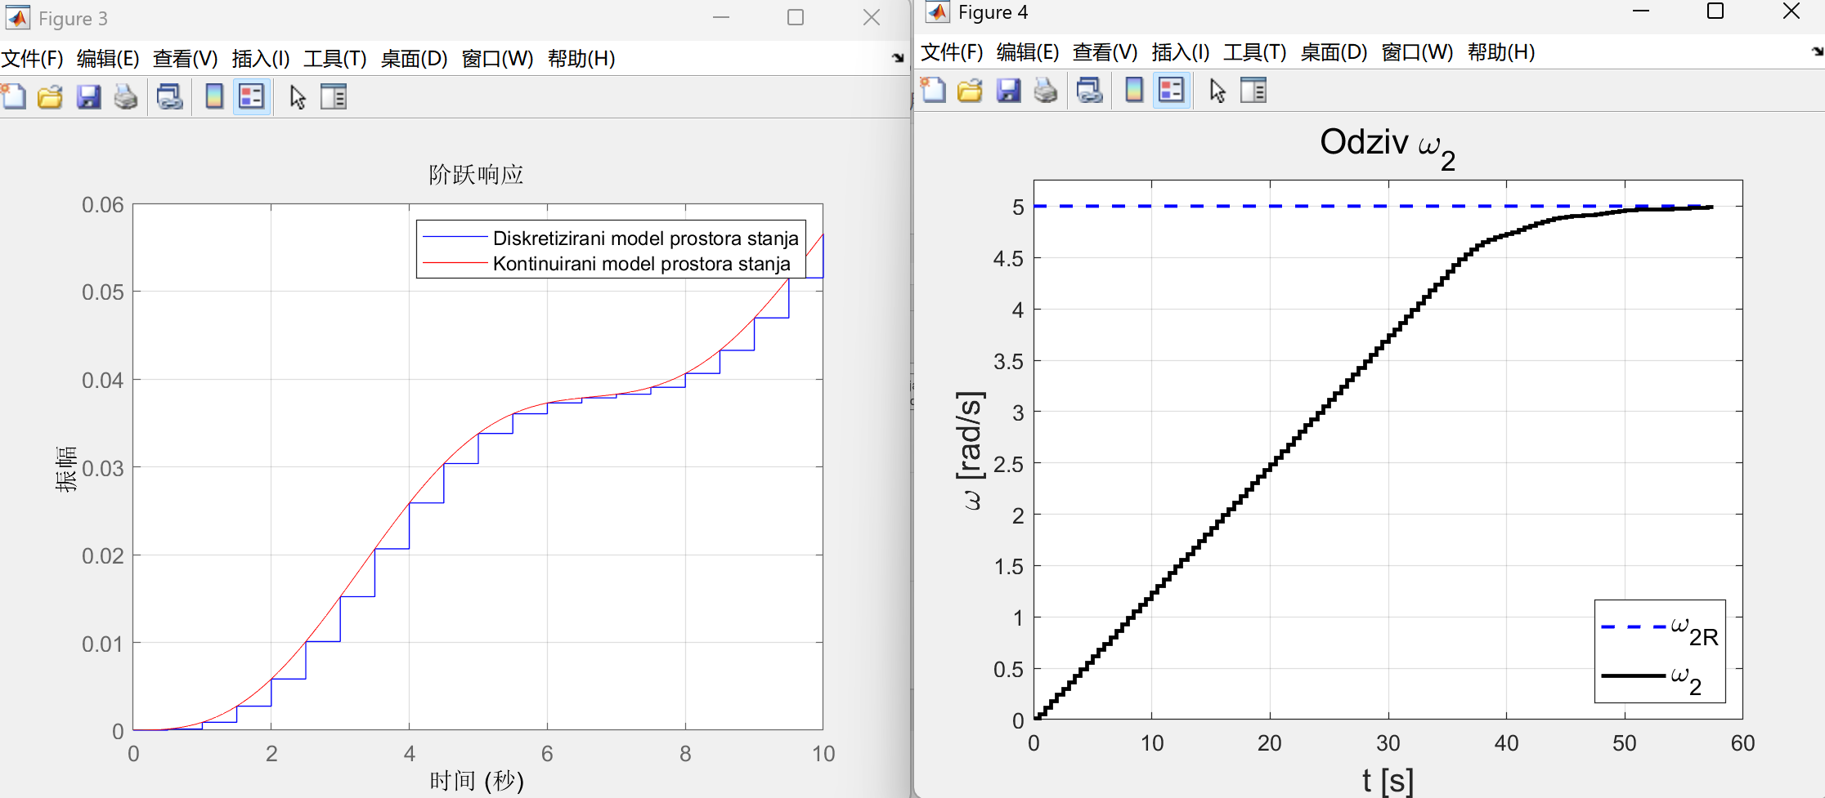This screenshot has width=1825, height=798.
Task: Activate the Link Plot icon in Figure 4
Action: [1088, 91]
